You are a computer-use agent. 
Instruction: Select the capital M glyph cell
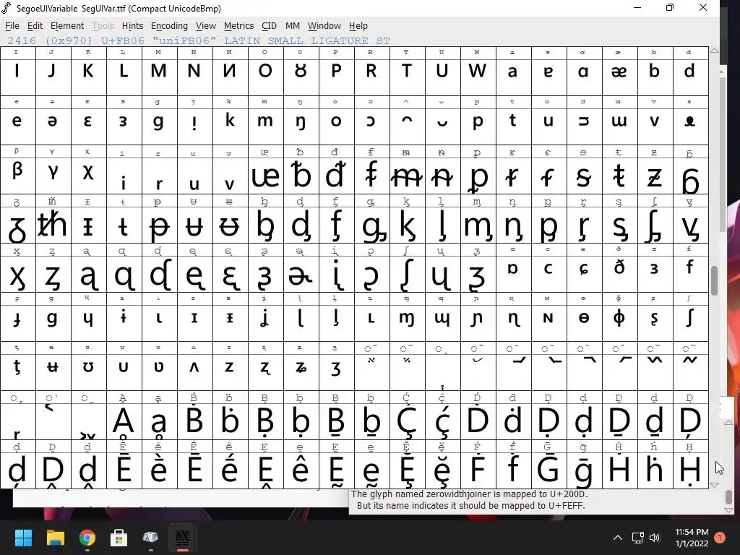tap(160, 71)
